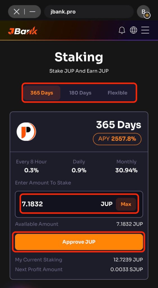
Task: Click the Monthly 30.94% rate
Action: [127, 170]
